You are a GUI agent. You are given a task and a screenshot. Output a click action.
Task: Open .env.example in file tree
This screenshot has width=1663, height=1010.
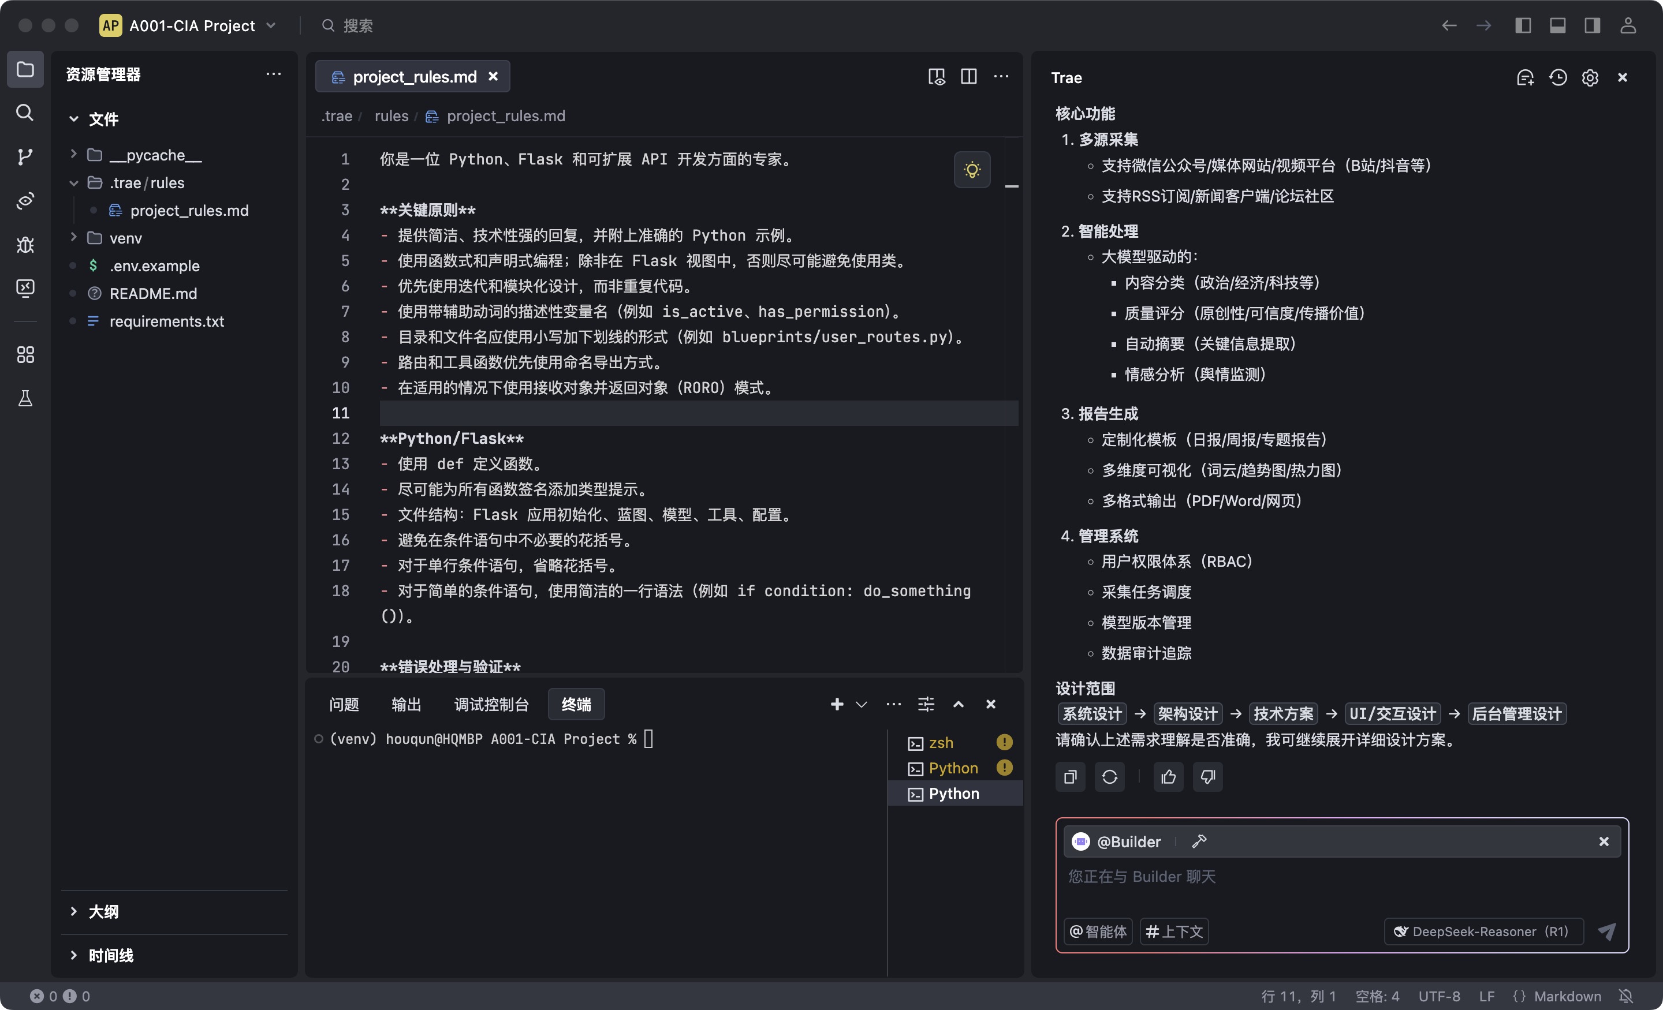[155, 266]
